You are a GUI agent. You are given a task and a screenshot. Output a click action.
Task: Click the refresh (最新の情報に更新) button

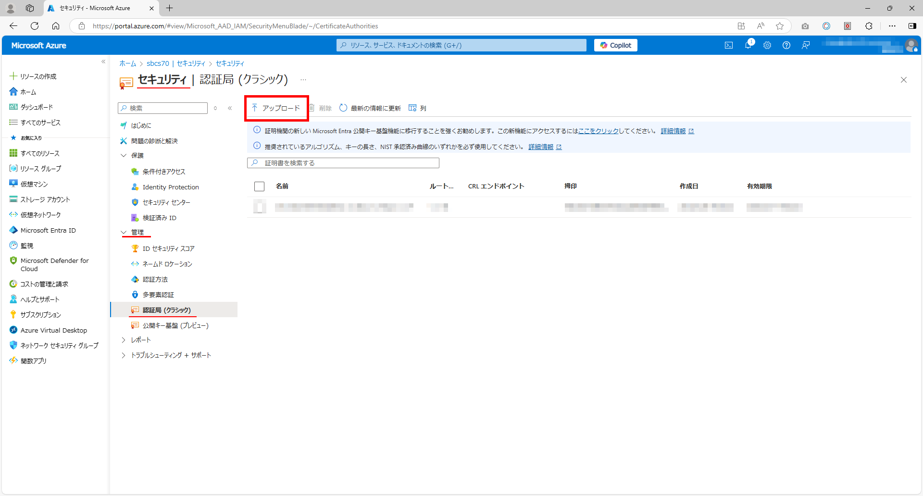point(370,108)
